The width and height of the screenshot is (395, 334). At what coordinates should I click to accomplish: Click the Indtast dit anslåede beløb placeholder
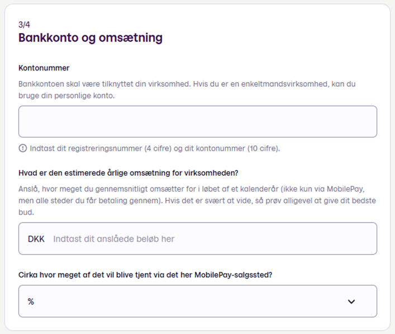pos(113,239)
